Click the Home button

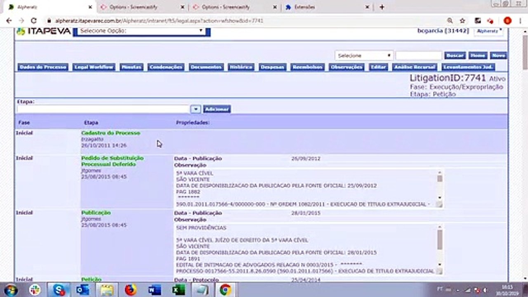coord(477,55)
